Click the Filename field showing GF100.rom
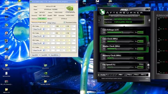This screenshot has height=94, width=168. [64, 19]
